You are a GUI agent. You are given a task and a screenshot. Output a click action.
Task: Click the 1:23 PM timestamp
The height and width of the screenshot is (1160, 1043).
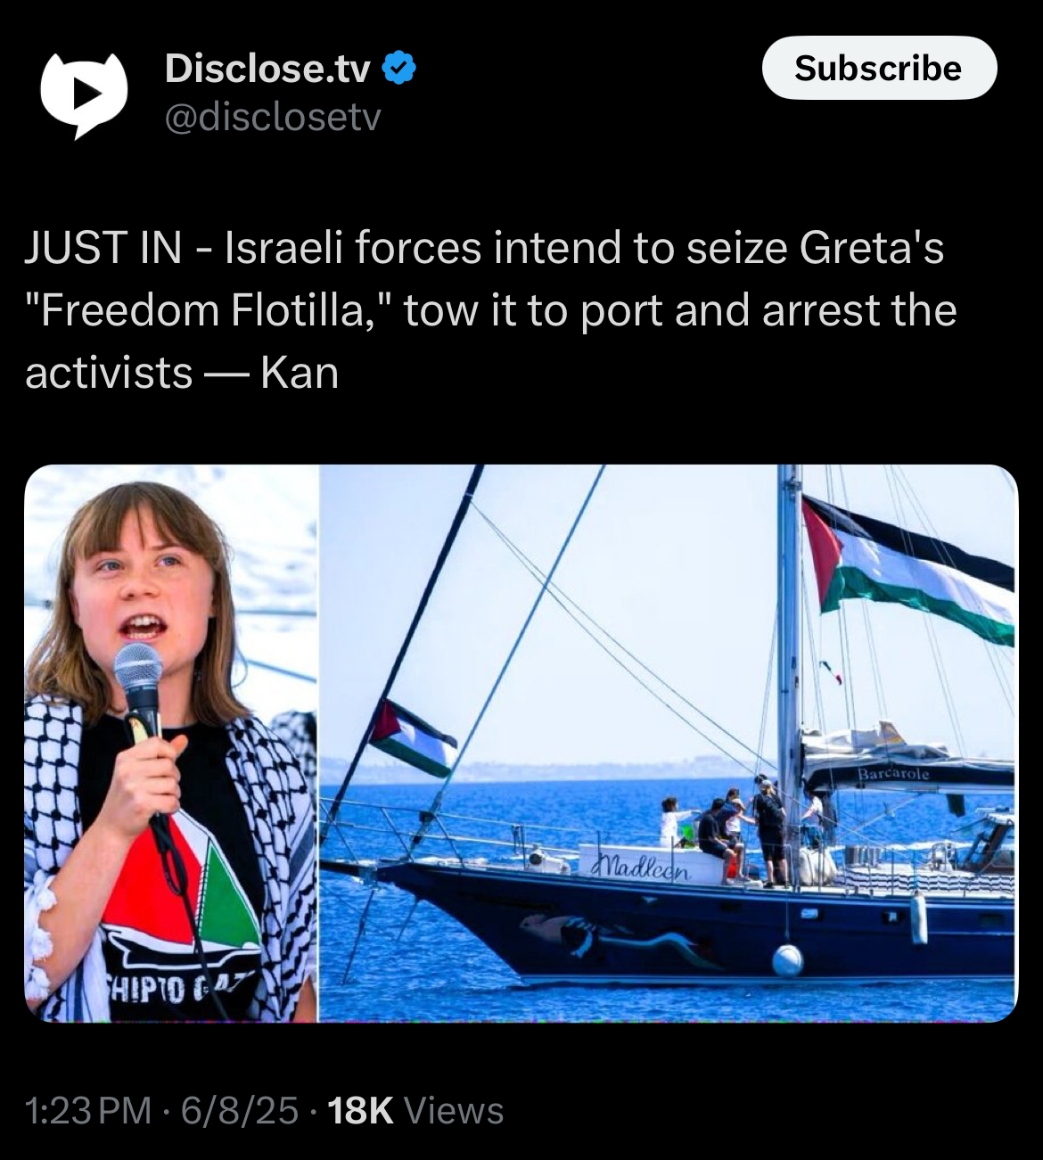(88, 1111)
